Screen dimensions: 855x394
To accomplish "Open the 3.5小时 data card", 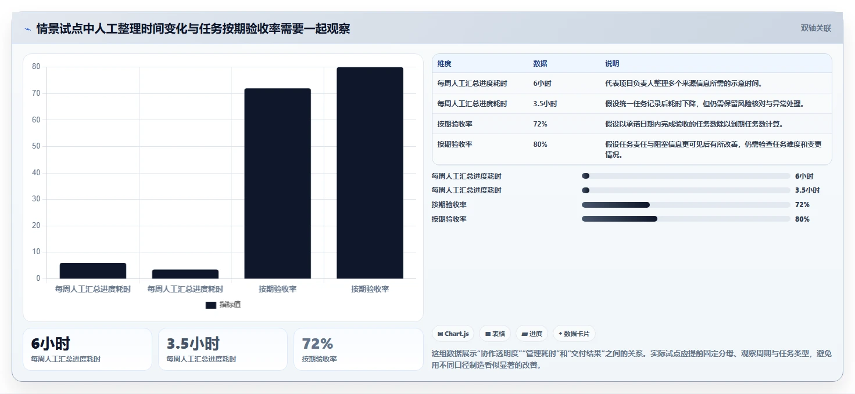I will [x=223, y=349].
